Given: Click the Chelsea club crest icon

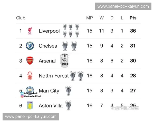Looking at the screenshot, I should pos(30,46).
